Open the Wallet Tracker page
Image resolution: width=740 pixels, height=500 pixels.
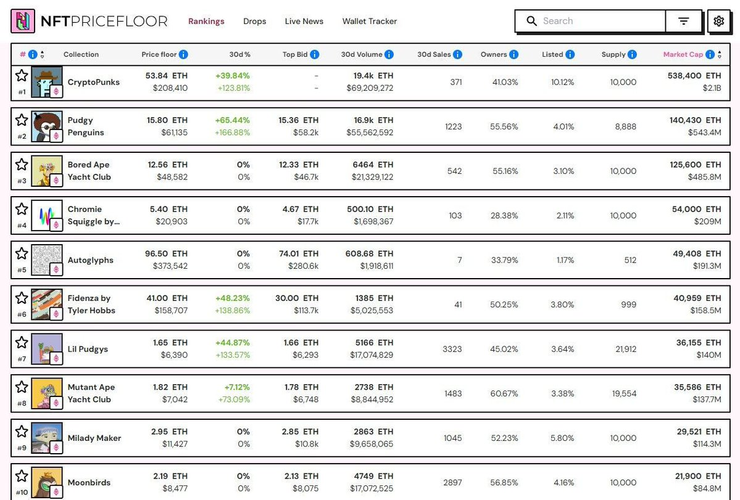click(x=369, y=21)
